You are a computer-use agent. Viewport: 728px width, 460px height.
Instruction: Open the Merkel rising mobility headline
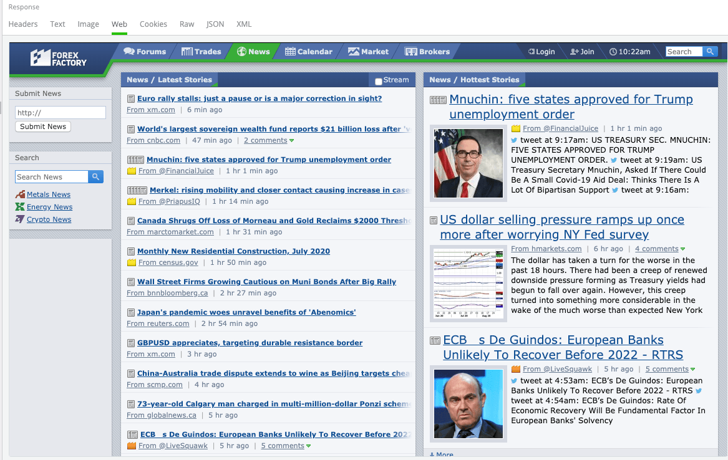[280, 190]
